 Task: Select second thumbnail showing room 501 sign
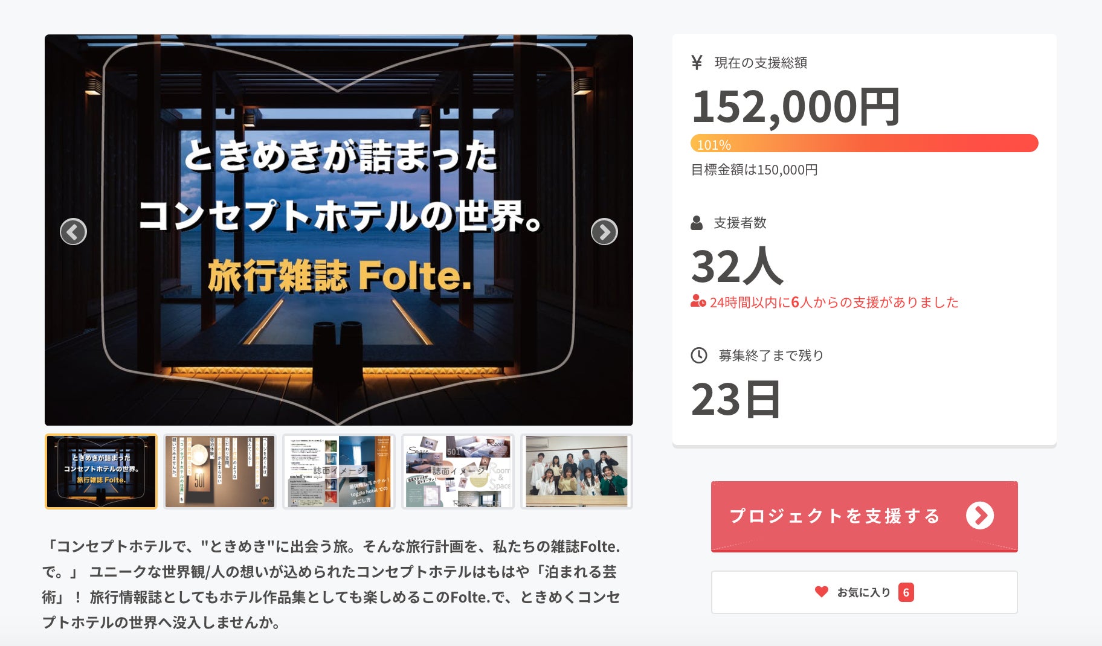[x=220, y=472]
